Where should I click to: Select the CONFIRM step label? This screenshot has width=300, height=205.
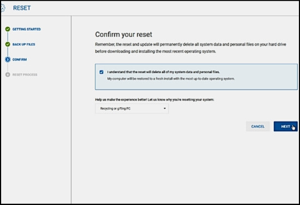[20, 60]
